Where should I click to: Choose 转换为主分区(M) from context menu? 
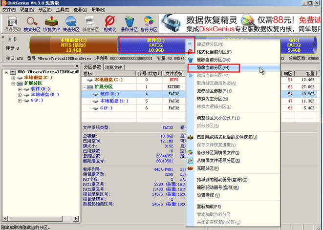click(233, 99)
